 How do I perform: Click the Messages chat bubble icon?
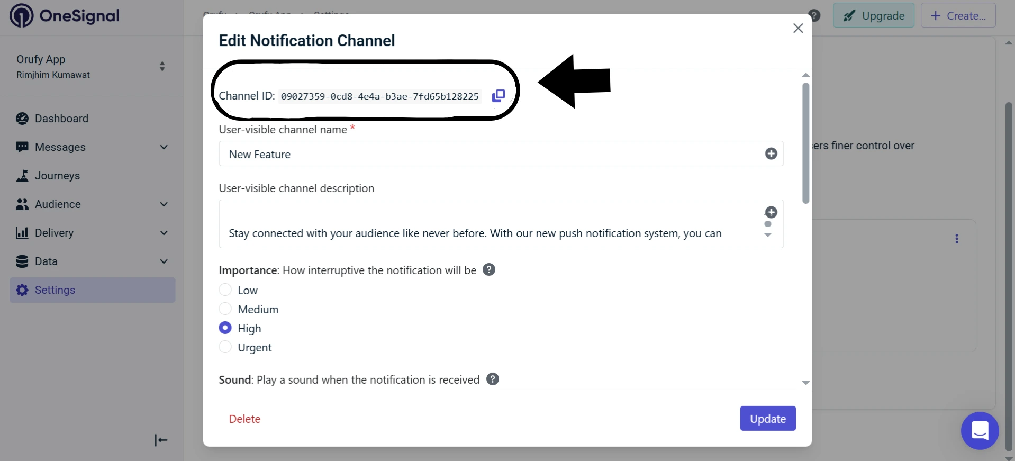tap(22, 147)
